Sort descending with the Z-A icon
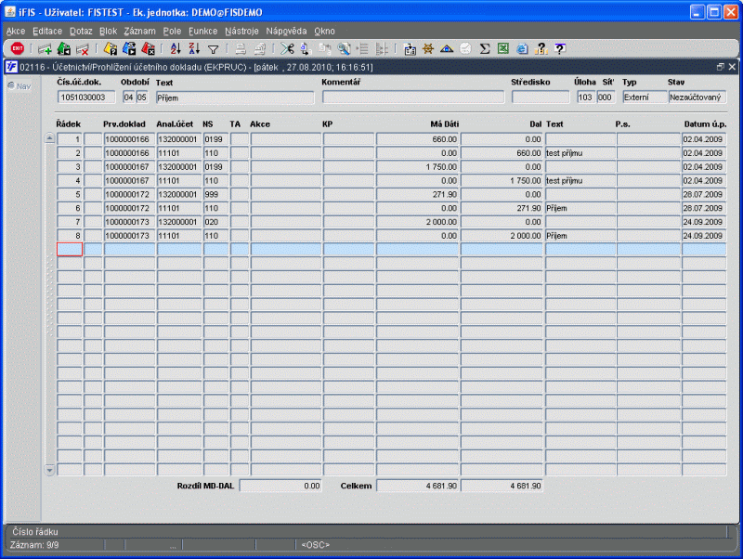This screenshot has width=743, height=559. (194, 49)
